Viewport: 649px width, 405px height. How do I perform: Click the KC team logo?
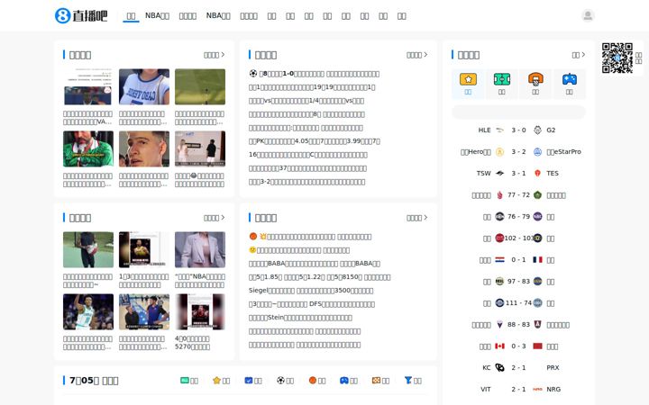pos(499,367)
